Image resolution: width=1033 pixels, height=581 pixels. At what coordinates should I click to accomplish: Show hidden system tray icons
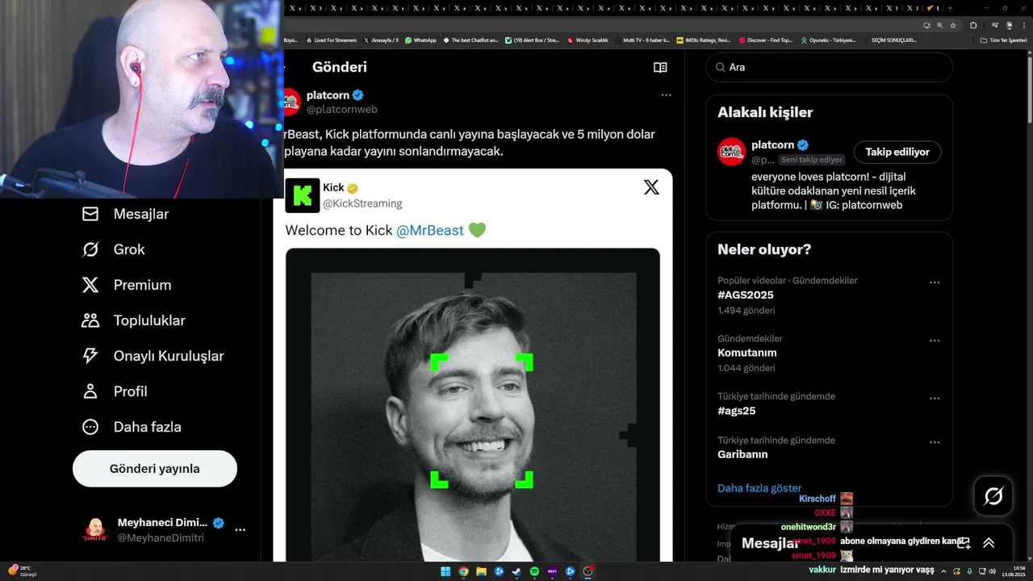tap(943, 571)
